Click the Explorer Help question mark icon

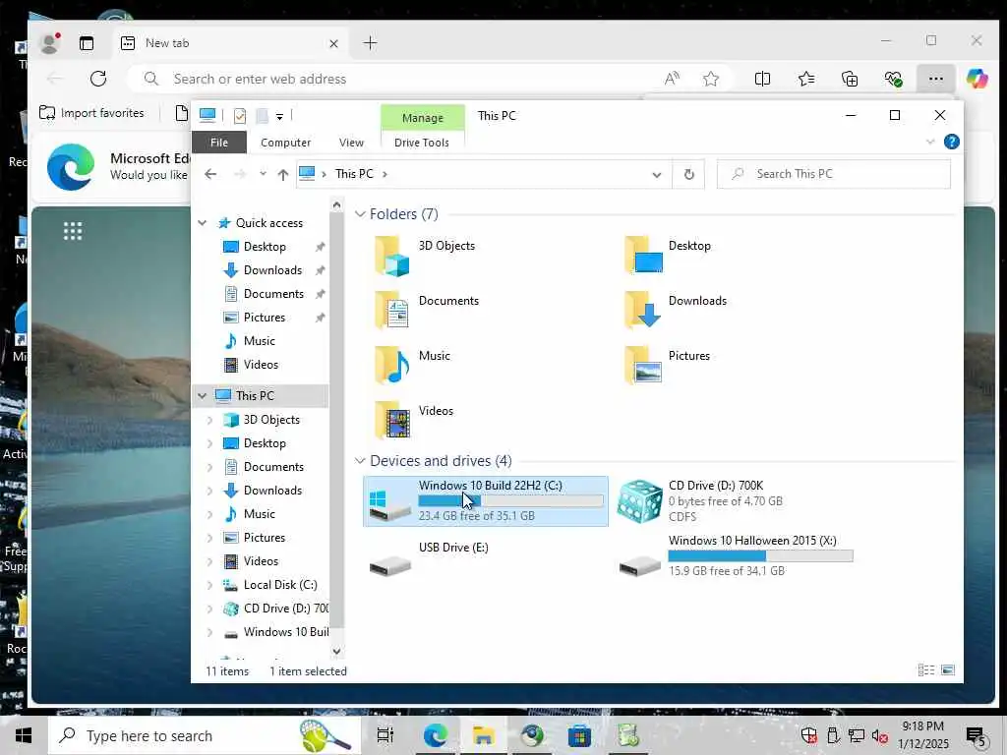coord(951,142)
